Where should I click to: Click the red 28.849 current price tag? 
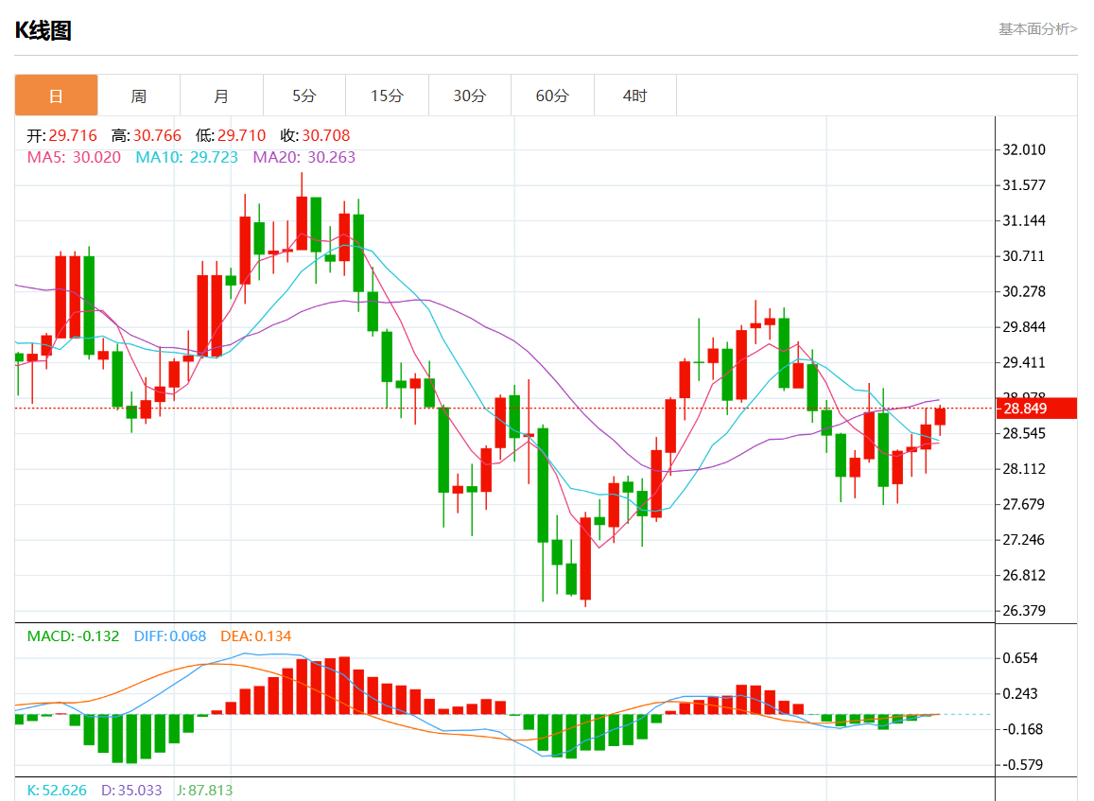1036,409
